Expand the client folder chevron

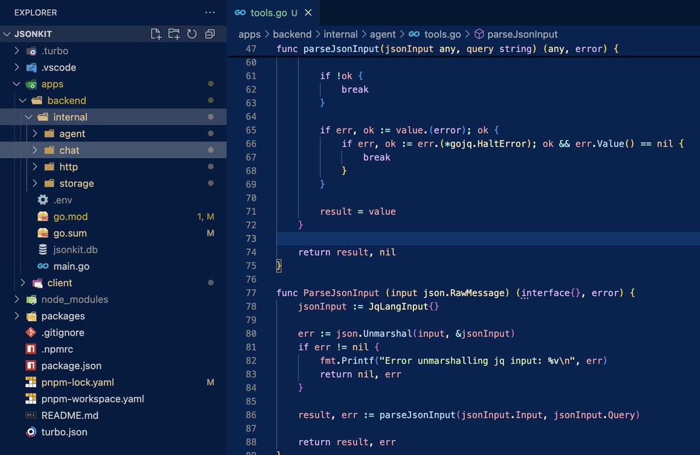tap(23, 283)
